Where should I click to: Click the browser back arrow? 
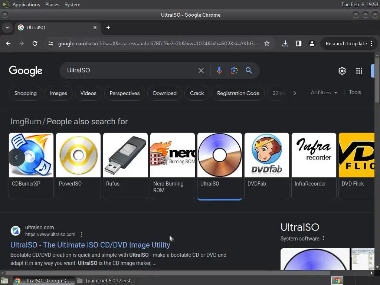point(8,43)
